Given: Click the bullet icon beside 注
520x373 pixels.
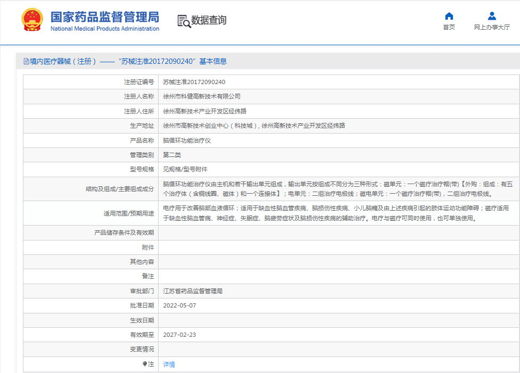Looking at the screenshot, I should (145, 364).
